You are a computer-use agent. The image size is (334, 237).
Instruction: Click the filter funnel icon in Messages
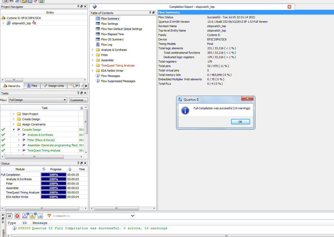coord(49,216)
